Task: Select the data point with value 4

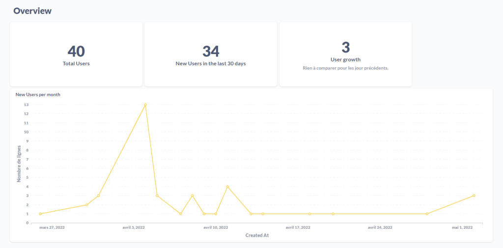Action: pos(227,187)
